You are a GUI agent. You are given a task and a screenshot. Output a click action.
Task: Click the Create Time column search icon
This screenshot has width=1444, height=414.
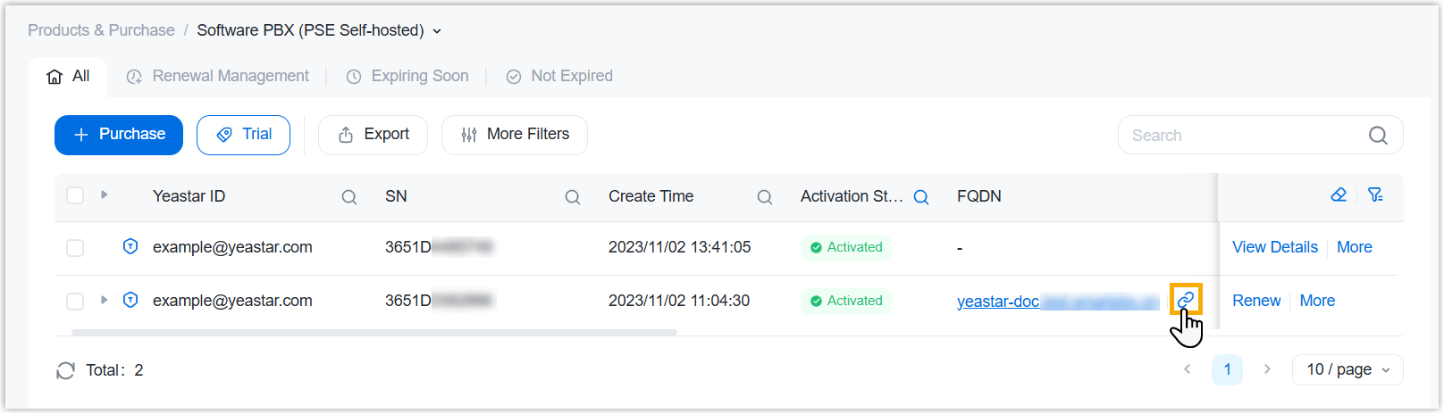tap(765, 197)
